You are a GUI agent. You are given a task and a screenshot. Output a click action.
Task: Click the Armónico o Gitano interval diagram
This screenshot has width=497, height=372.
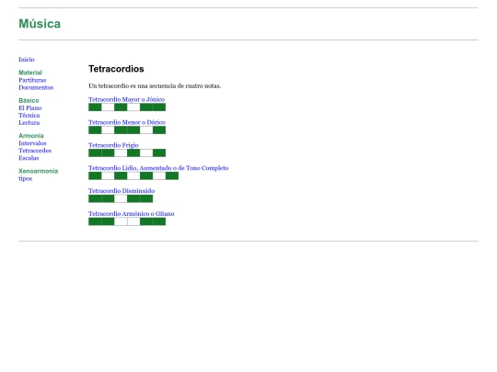click(x=127, y=221)
